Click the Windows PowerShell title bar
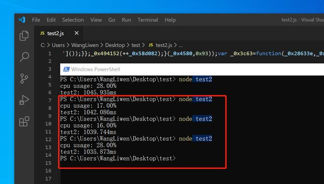The image size is (324, 184). pyautogui.click(x=192, y=69)
